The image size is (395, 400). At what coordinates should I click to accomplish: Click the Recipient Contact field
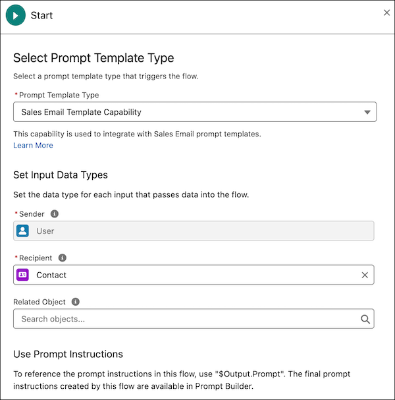[x=194, y=275]
